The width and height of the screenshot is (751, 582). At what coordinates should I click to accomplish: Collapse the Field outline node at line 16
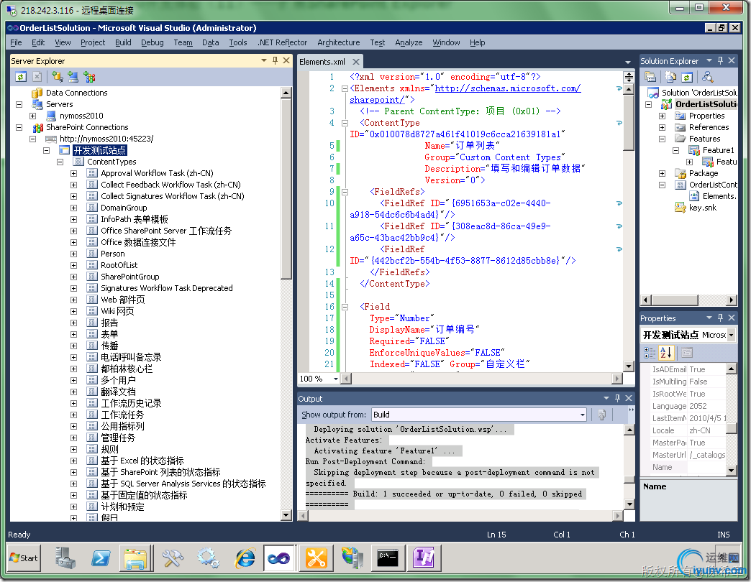[x=345, y=307]
